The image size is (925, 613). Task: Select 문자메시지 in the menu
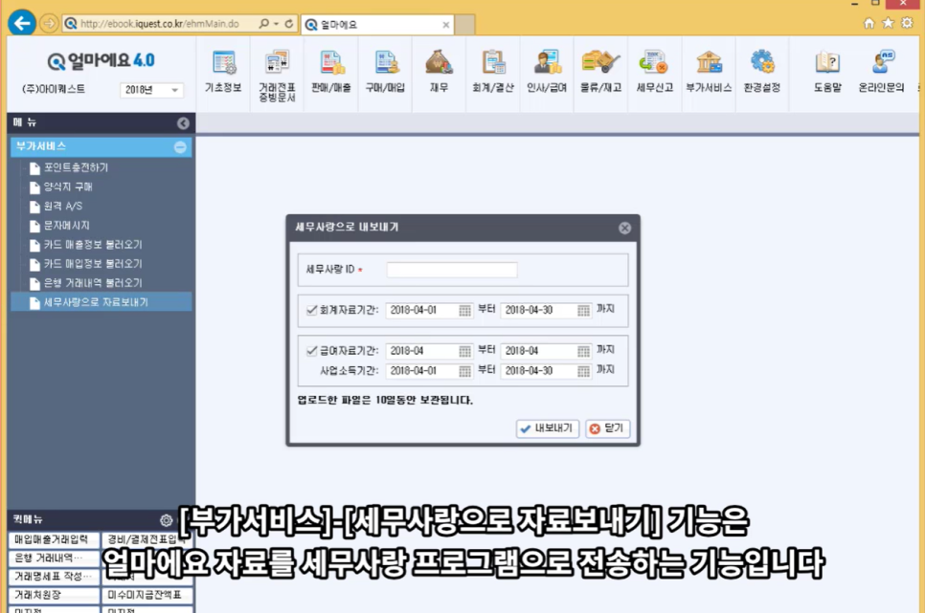click(x=67, y=225)
